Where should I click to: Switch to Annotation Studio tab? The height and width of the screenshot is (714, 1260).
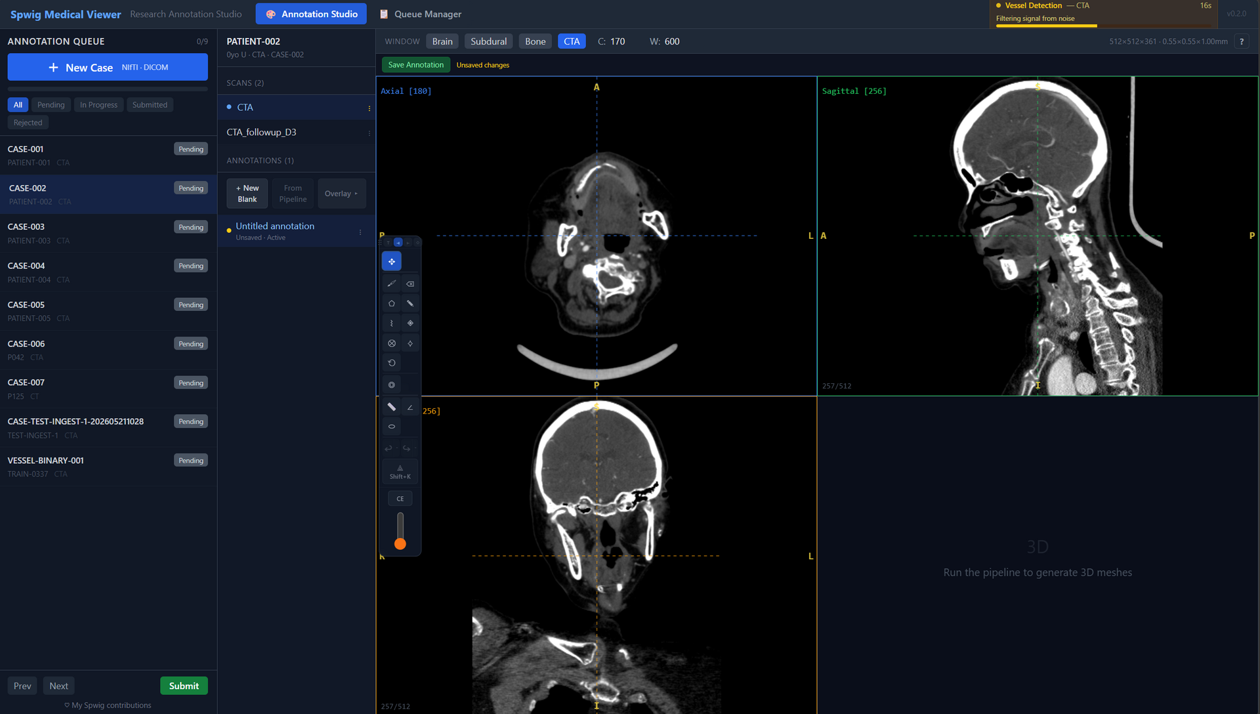pos(311,14)
